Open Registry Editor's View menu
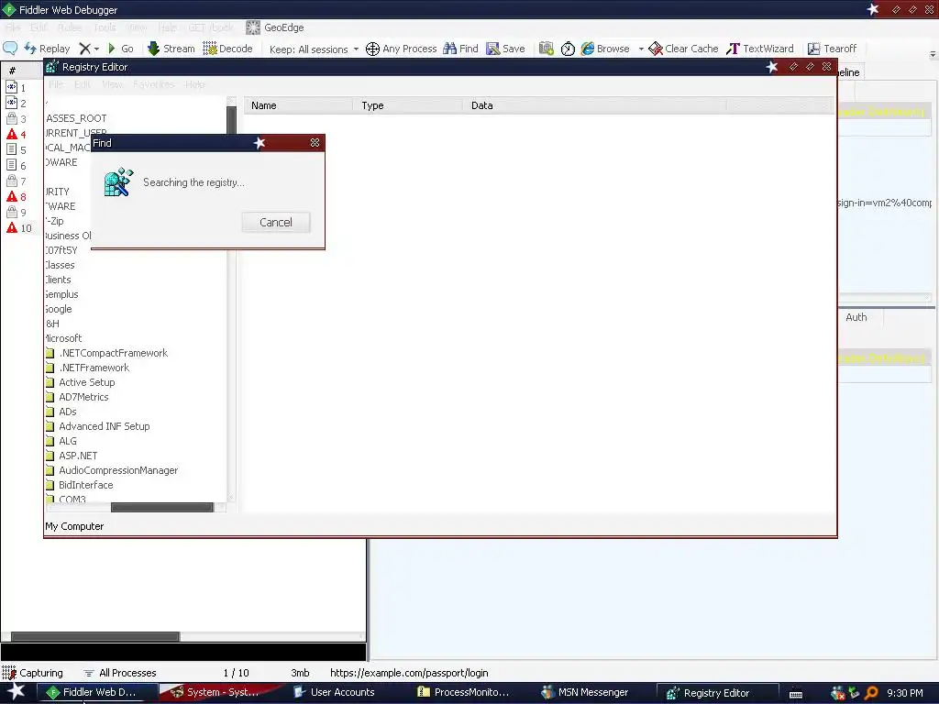939x704 pixels. pos(113,84)
